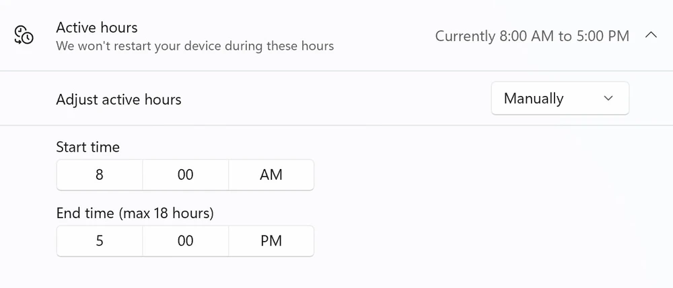Click the 5:00 PM portion of the current hours

[602, 36]
